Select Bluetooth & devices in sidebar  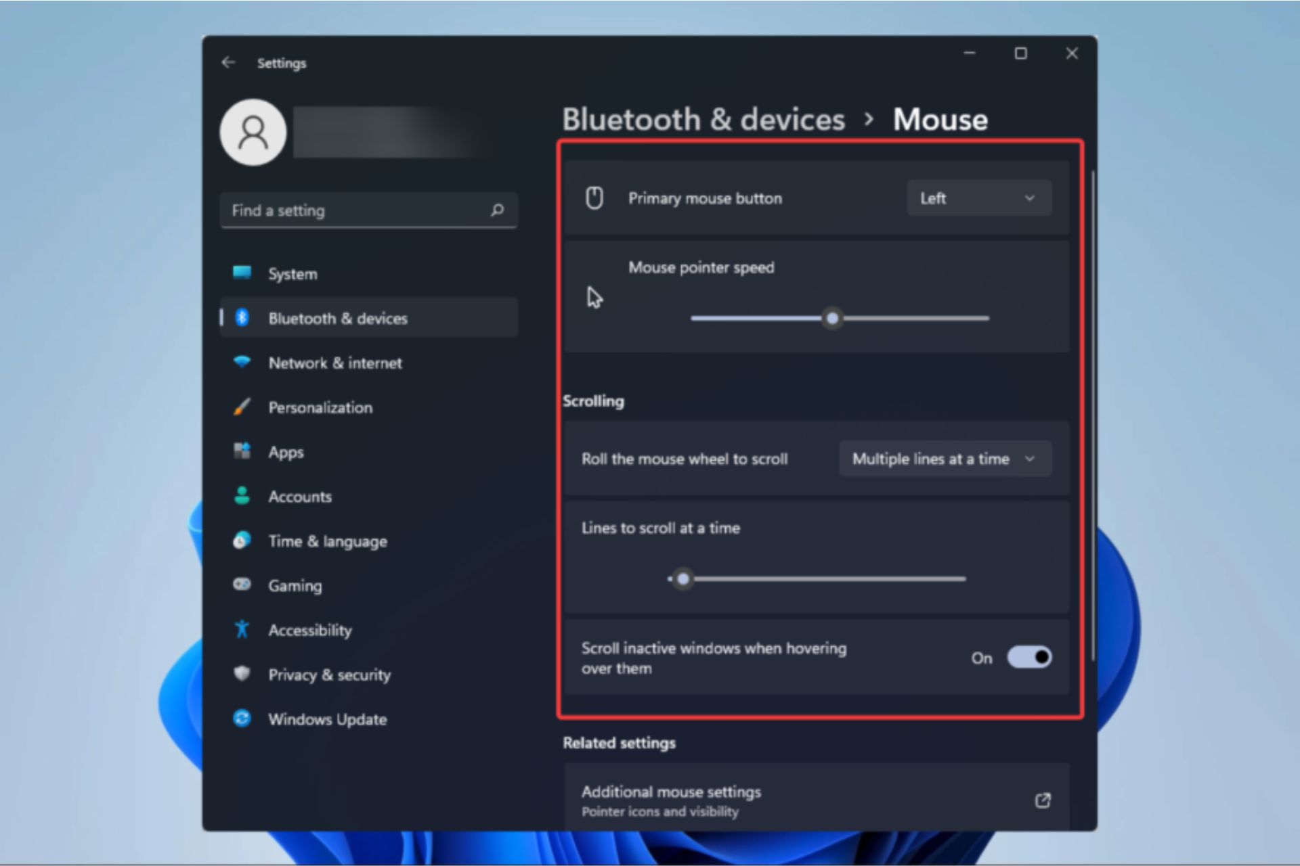tap(369, 318)
